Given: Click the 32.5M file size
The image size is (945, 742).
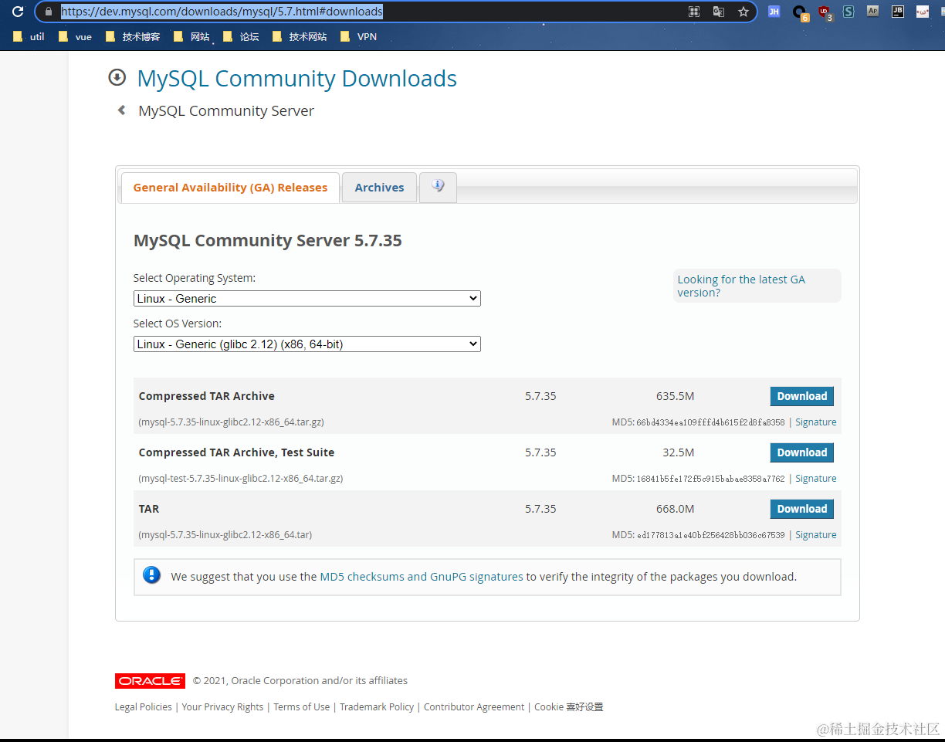Looking at the screenshot, I should [679, 452].
